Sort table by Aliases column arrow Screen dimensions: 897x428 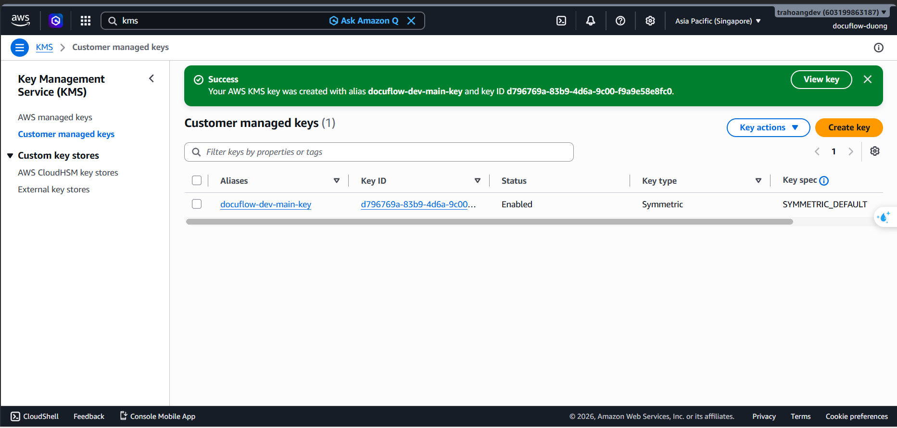337,181
